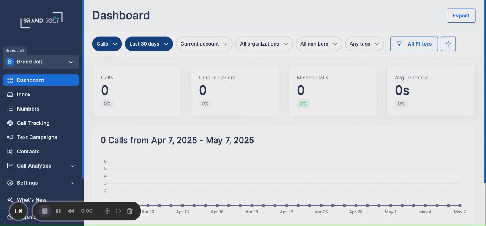Go to Call Tracking page
Screen dimensions: 486x226
(x=33, y=123)
